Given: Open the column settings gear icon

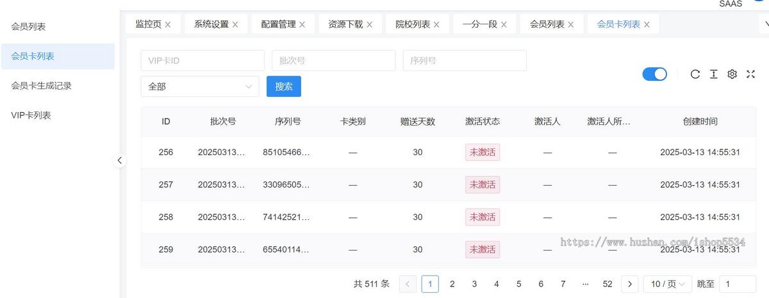Looking at the screenshot, I should tap(732, 74).
